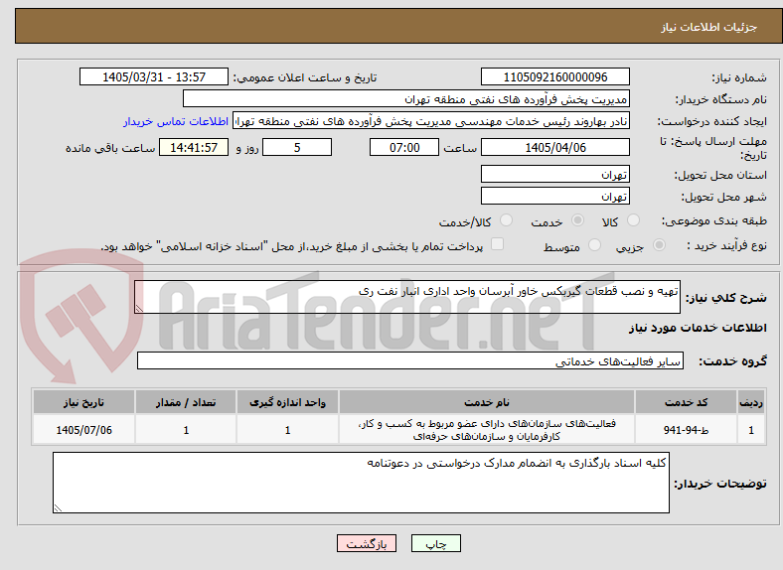Screen dimensions: 783x570
Task: Click the شرح کلی نیاز description textarea
Action: pos(407,297)
